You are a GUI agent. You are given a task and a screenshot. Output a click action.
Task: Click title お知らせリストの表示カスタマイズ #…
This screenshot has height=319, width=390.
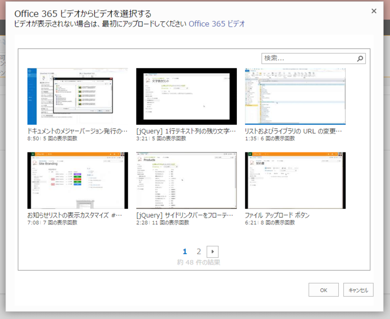(x=75, y=215)
